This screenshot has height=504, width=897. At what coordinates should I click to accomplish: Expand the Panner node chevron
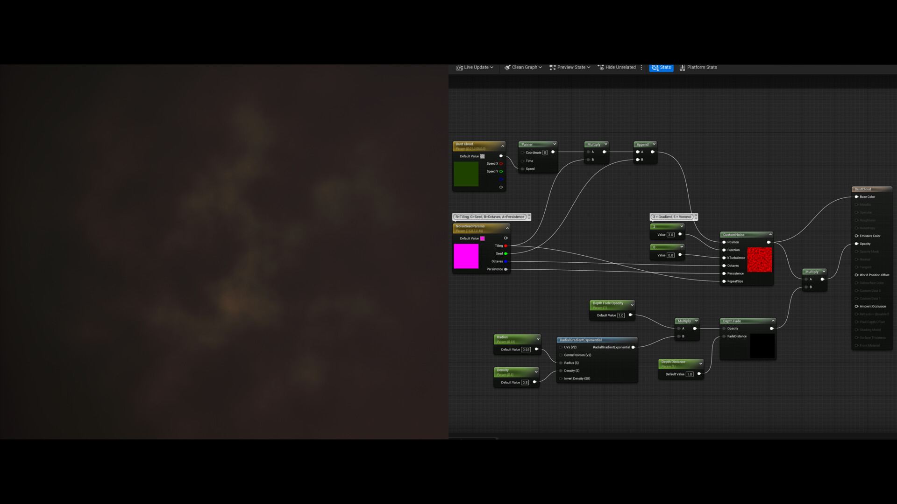(555, 144)
